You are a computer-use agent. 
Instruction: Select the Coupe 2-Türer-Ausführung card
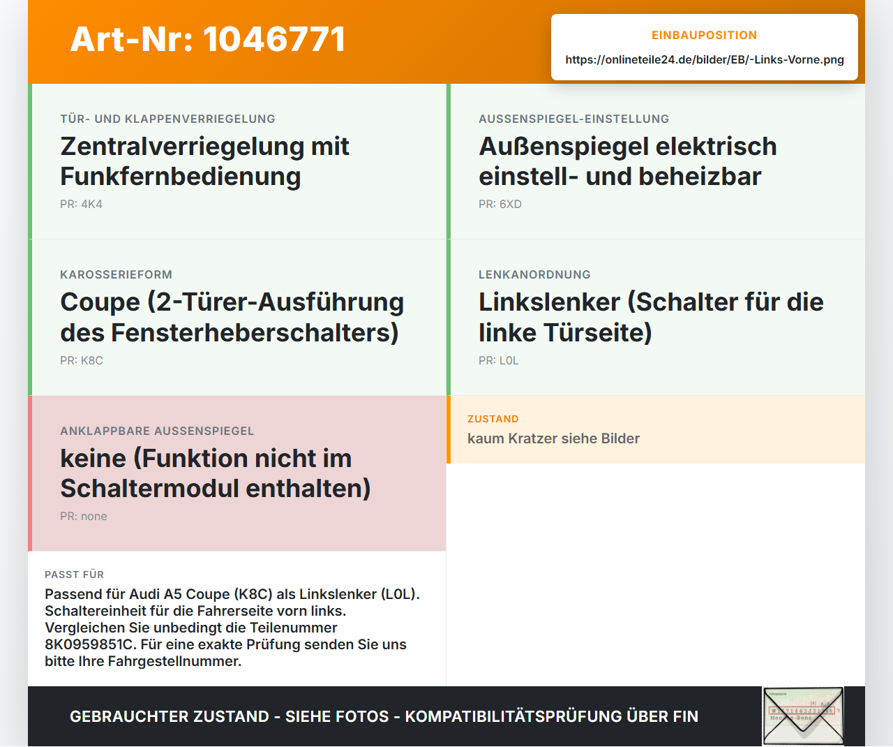(237, 318)
